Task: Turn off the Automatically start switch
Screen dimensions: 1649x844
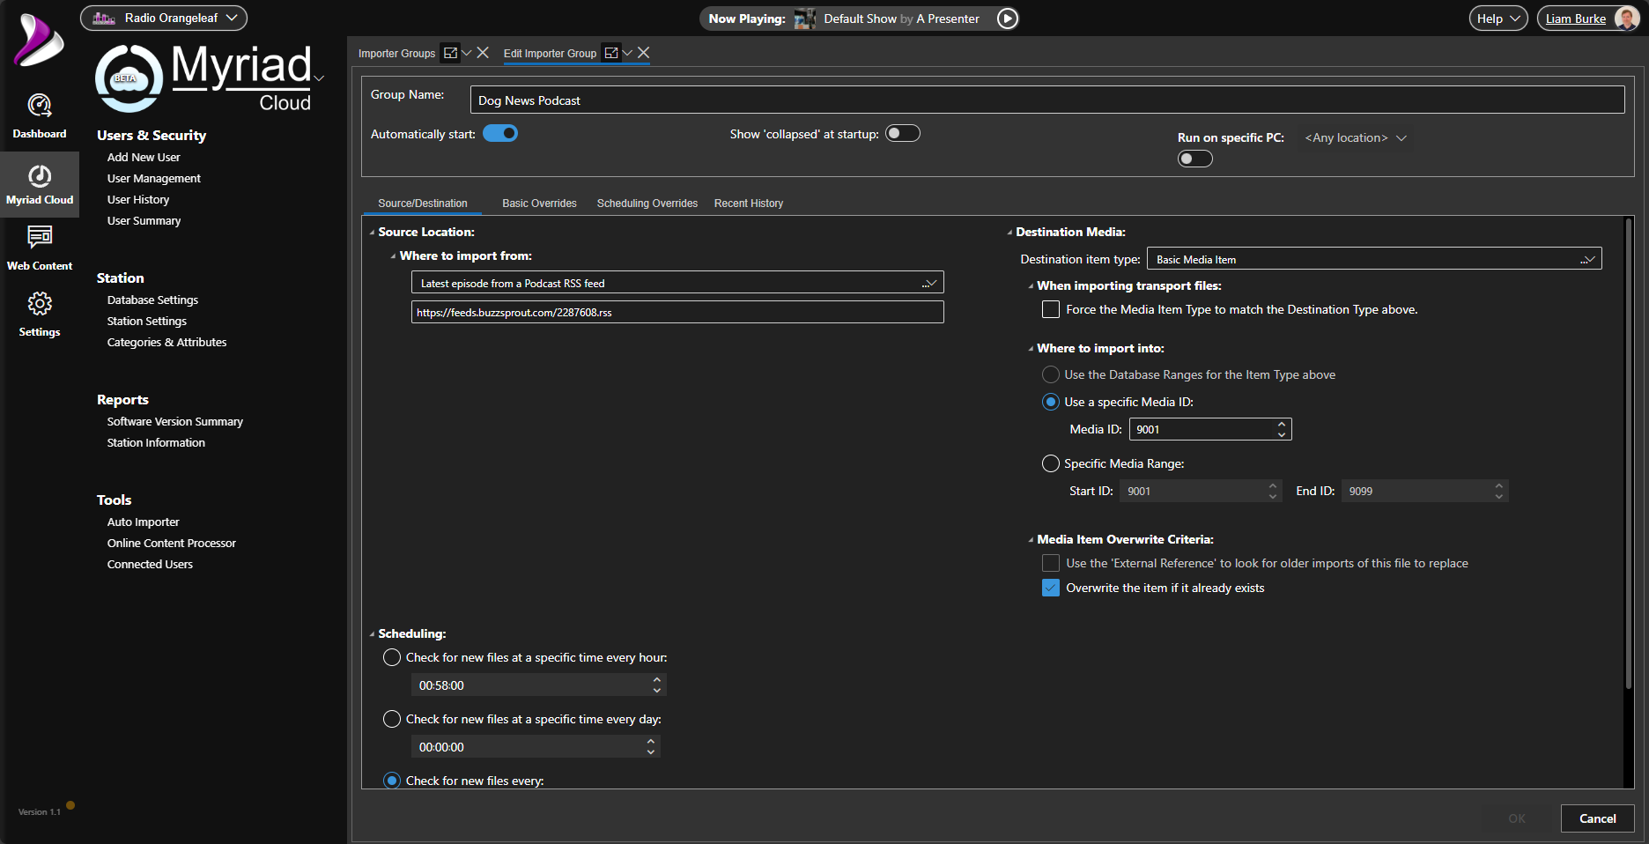Action: point(500,133)
